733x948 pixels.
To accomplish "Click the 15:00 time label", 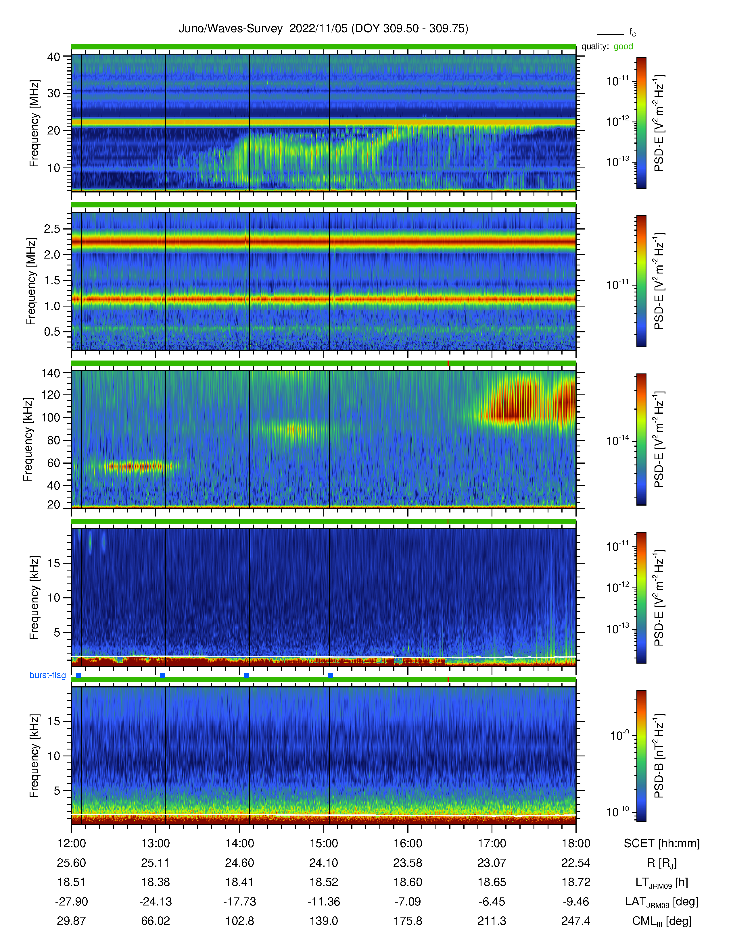I will 323,843.
